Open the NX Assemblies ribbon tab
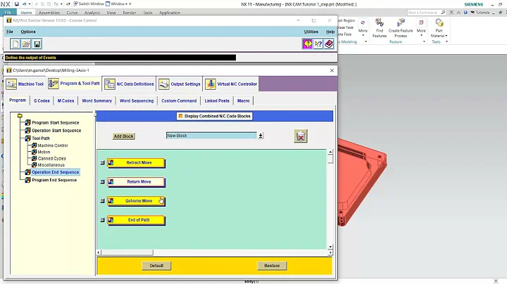The height and width of the screenshot is (284, 507). coord(49,13)
